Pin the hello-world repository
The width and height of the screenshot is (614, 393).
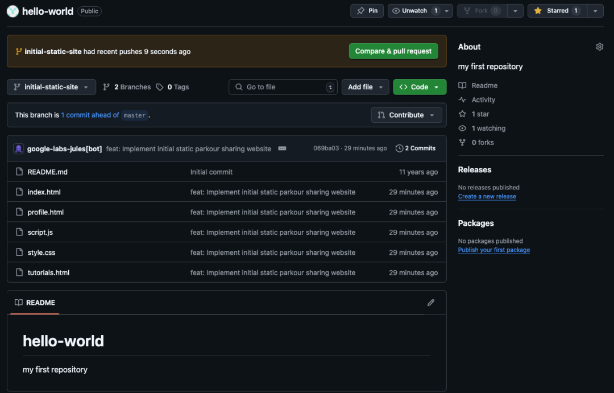coord(367,11)
